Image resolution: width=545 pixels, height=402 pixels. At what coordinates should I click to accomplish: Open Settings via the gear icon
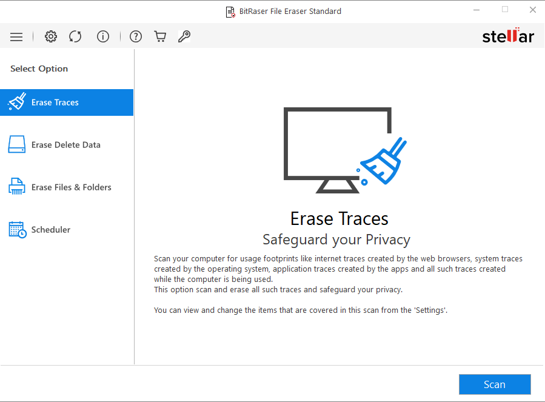click(51, 36)
